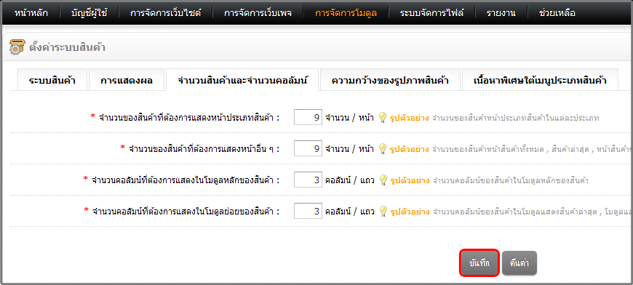Click lightbulb icon in product category row
Image resolution: width=633 pixels, height=285 pixels.
point(383,117)
